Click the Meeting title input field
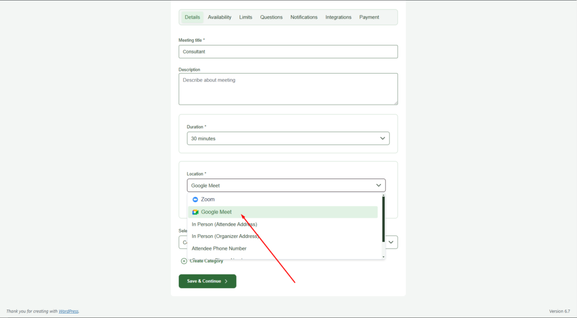 click(288, 51)
